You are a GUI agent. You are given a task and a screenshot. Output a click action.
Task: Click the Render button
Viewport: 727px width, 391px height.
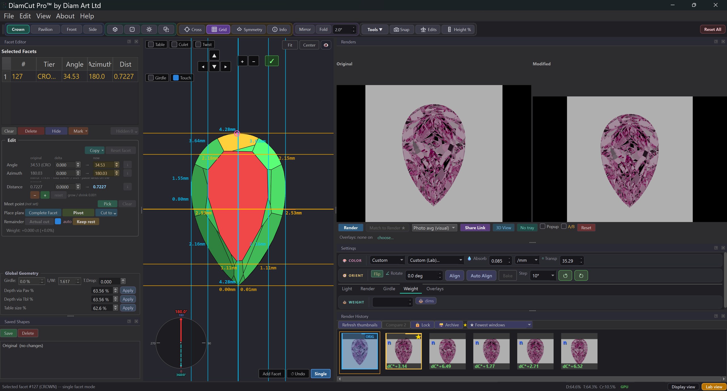(x=350, y=228)
